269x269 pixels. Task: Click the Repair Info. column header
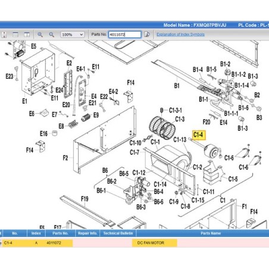[x=87, y=233]
